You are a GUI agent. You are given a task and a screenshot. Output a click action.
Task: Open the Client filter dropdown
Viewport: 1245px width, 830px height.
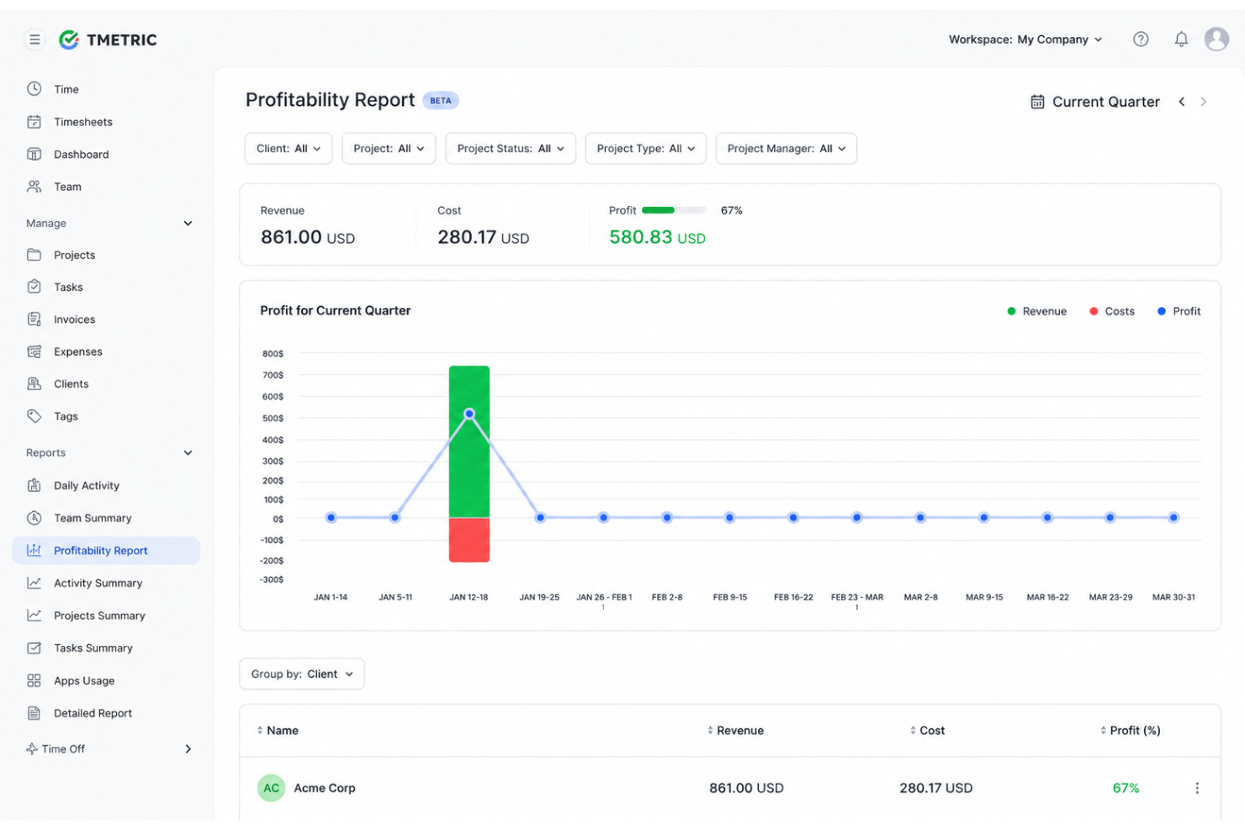pyautogui.click(x=289, y=149)
